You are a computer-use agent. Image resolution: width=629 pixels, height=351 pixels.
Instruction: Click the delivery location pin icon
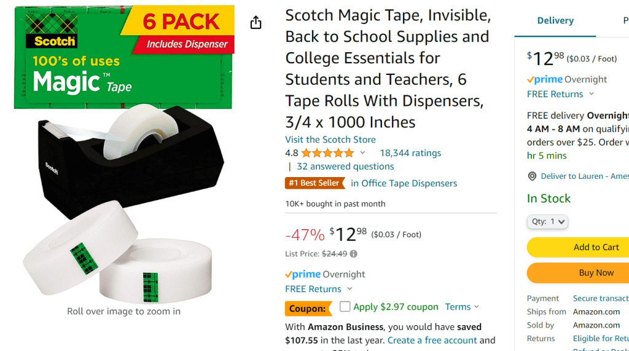pos(532,176)
